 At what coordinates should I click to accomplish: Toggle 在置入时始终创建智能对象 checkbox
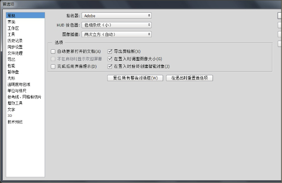(110, 66)
